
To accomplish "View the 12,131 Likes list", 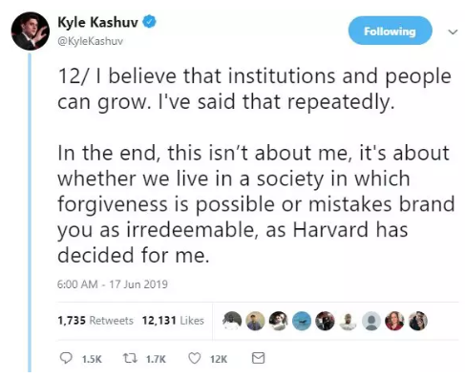I will [173, 320].
